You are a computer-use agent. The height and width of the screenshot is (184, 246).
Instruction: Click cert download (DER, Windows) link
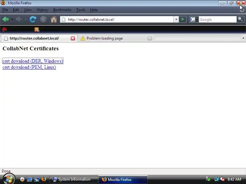tap(33, 61)
